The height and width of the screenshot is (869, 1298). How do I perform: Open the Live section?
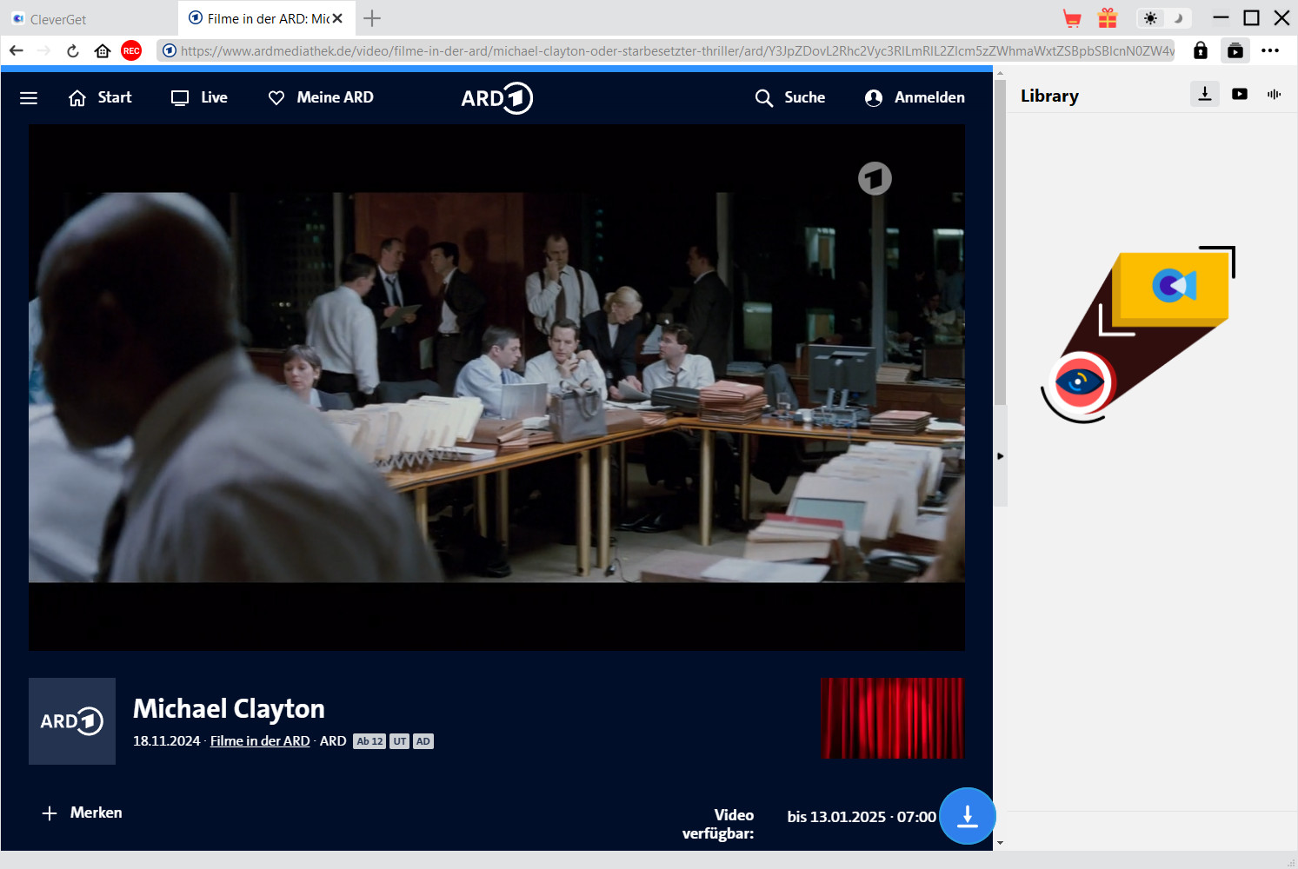coord(199,97)
